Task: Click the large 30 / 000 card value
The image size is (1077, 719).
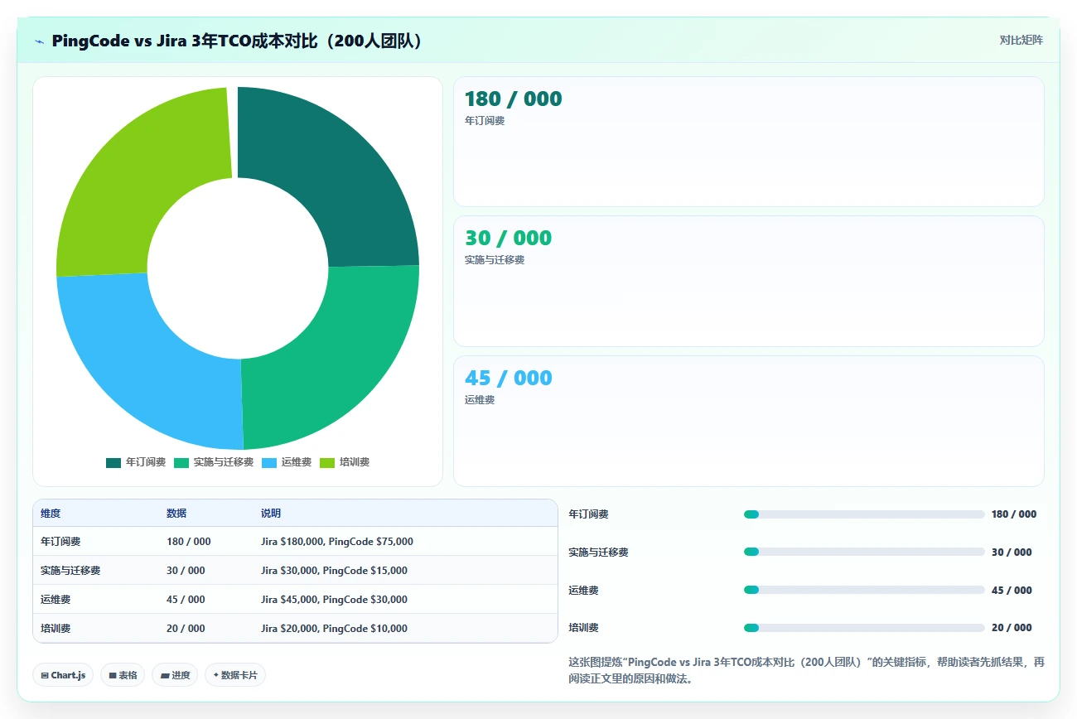Action: (x=508, y=238)
